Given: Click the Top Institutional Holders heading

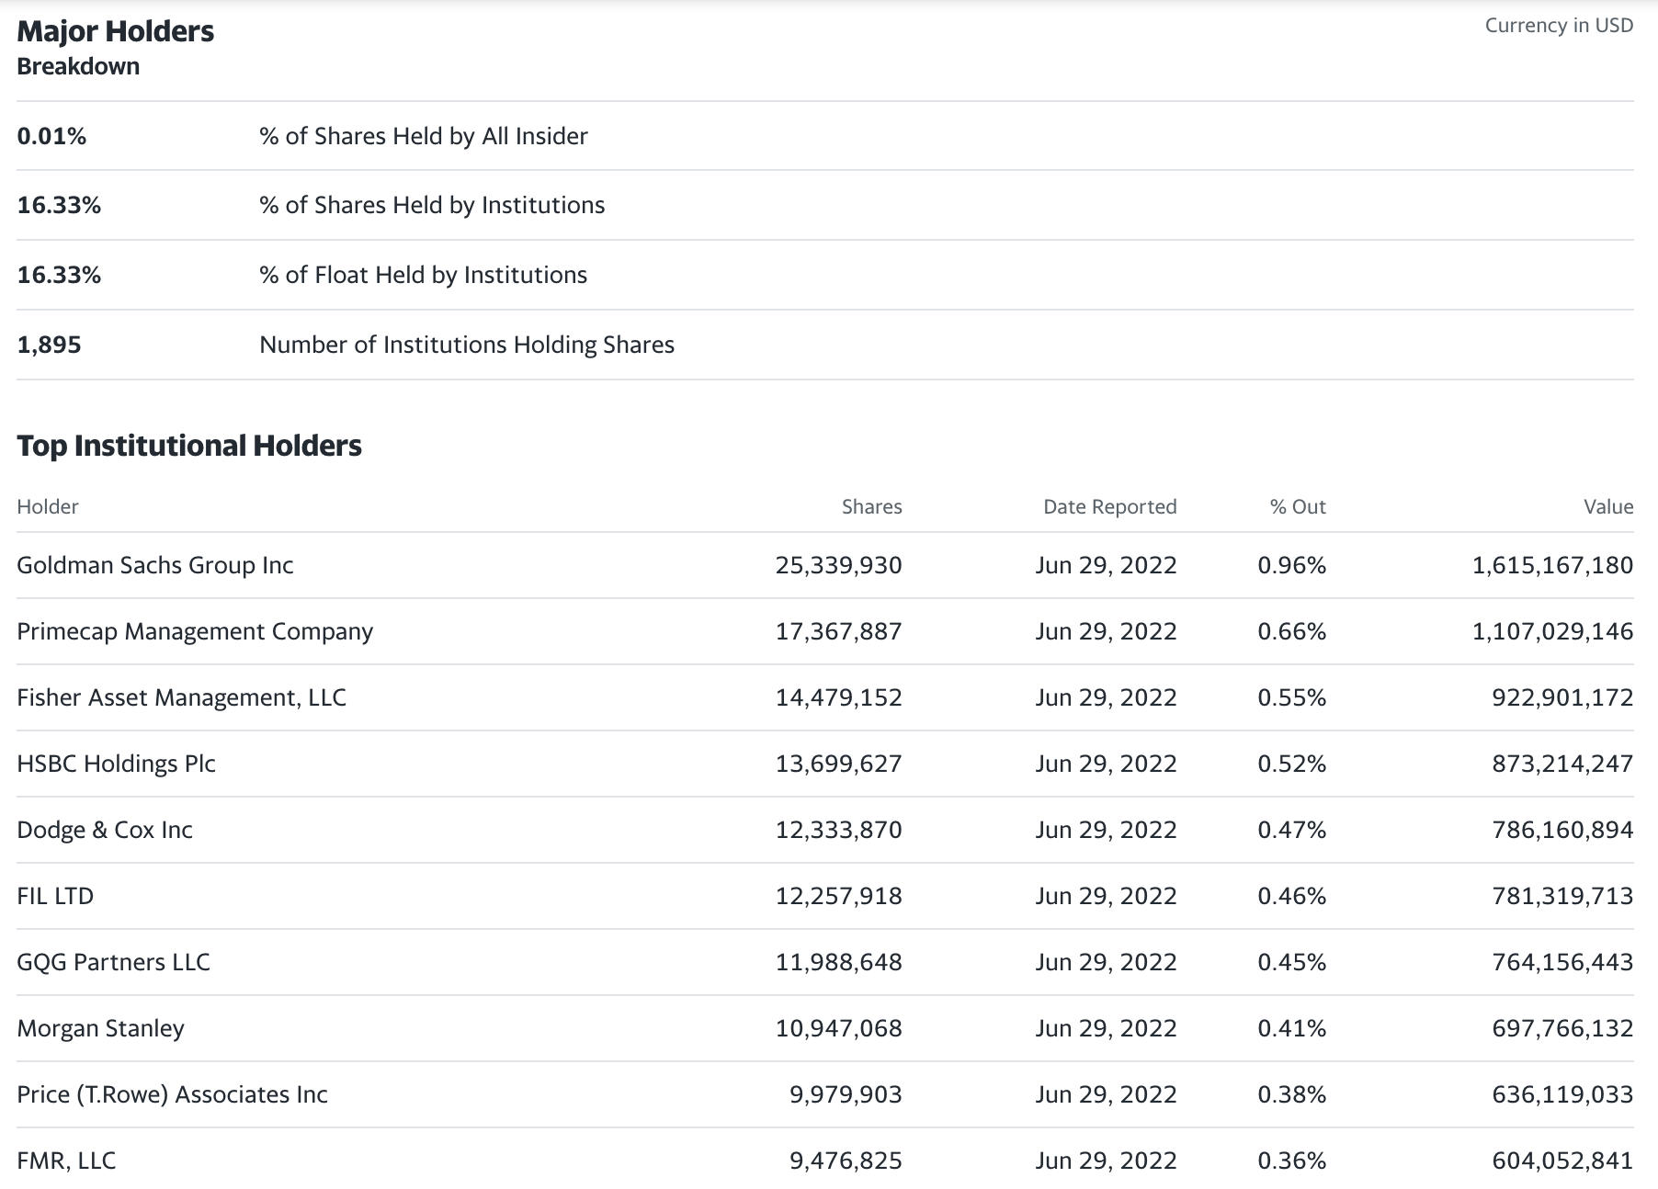Looking at the screenshot, I should point(189,446).
